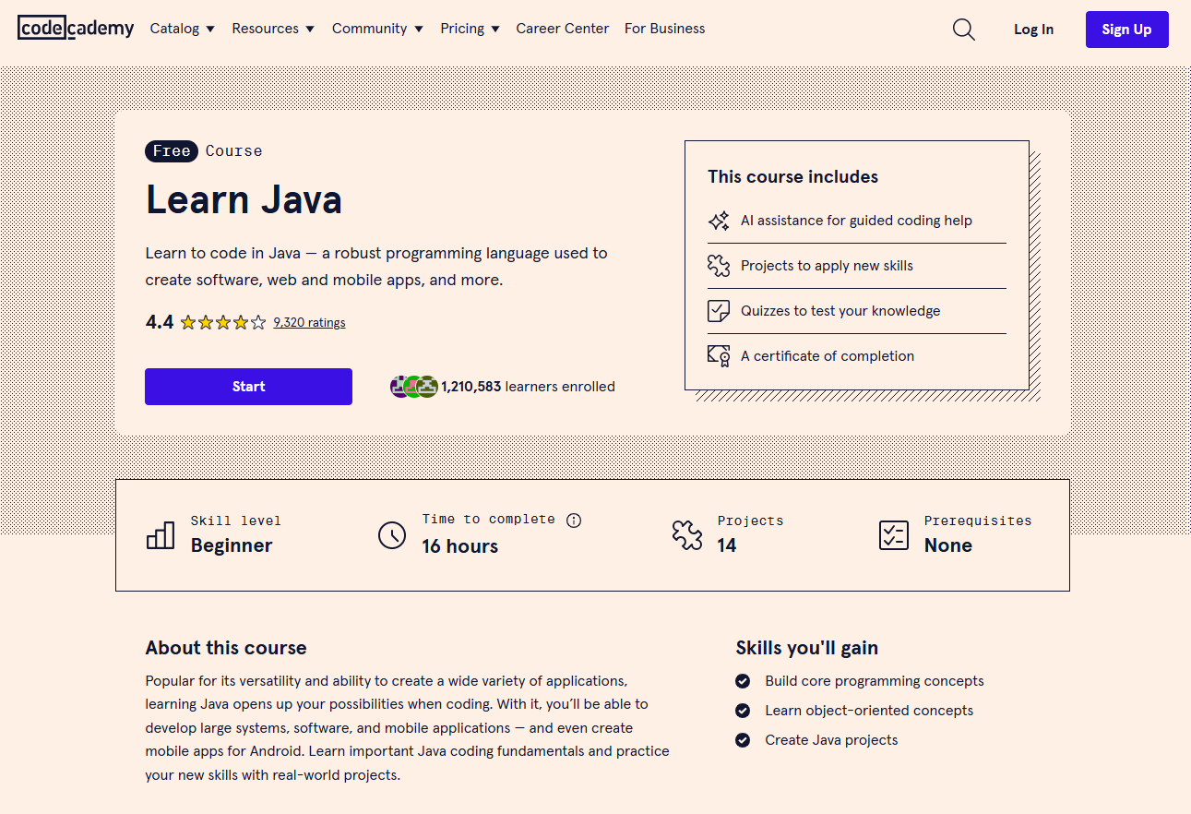Image resolution: width=1191 pixels, height=814 pixels.
Task: Click Learn object-oriented concepts text
Action: [869, 711]
